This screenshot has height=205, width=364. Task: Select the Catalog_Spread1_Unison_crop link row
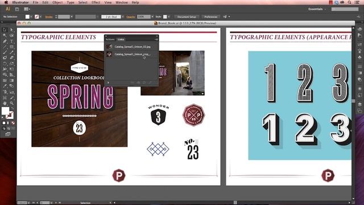[x=131, y=54]
